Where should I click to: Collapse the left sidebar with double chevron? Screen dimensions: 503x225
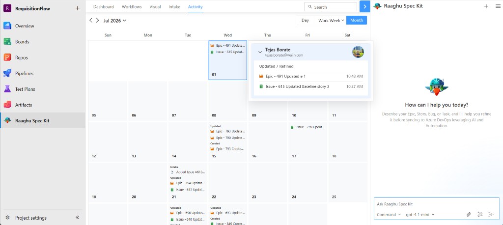77,218
